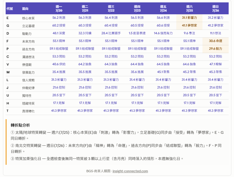Select the 週三 7/22 column header
Screen dimensions: 234x177
[111, 9]
